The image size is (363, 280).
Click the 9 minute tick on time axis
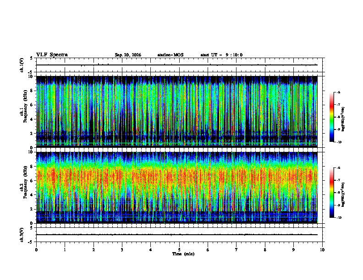click(293, 250)
